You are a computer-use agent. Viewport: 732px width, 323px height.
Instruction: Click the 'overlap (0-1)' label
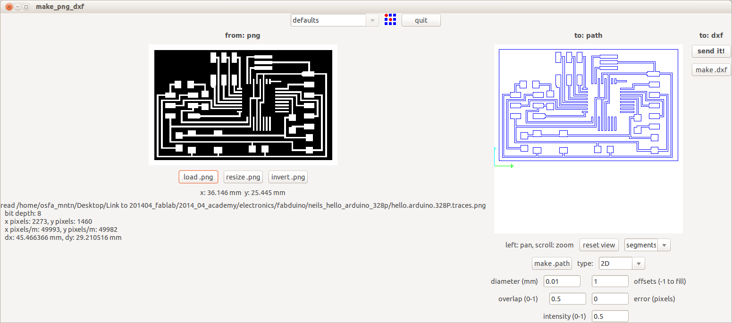[518, 299]
